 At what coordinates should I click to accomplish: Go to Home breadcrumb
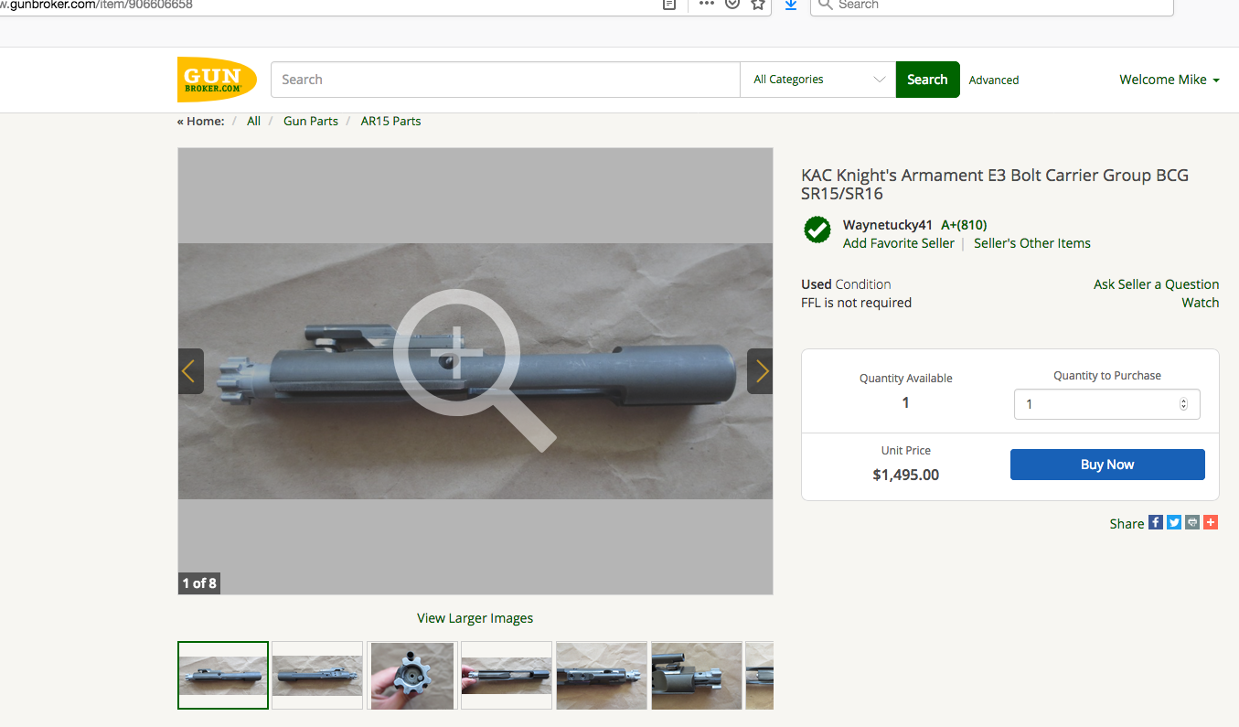click(x=200, y=121)
